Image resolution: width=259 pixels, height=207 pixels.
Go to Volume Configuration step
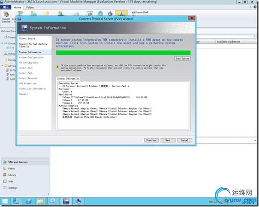tap(31, 57)
